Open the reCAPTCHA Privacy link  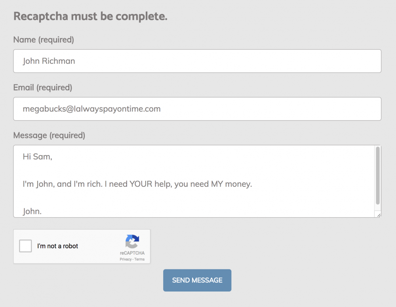coord(126,259)
